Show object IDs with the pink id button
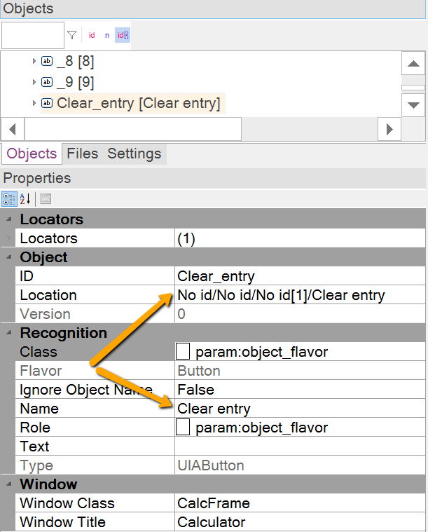The height and width of the screenshot is (532, 428). coord(92,35)
